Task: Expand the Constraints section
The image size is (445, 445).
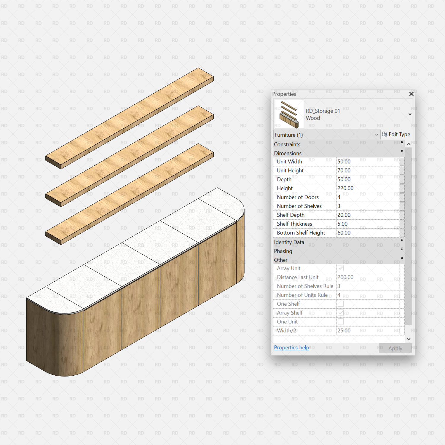Action: 402,142
